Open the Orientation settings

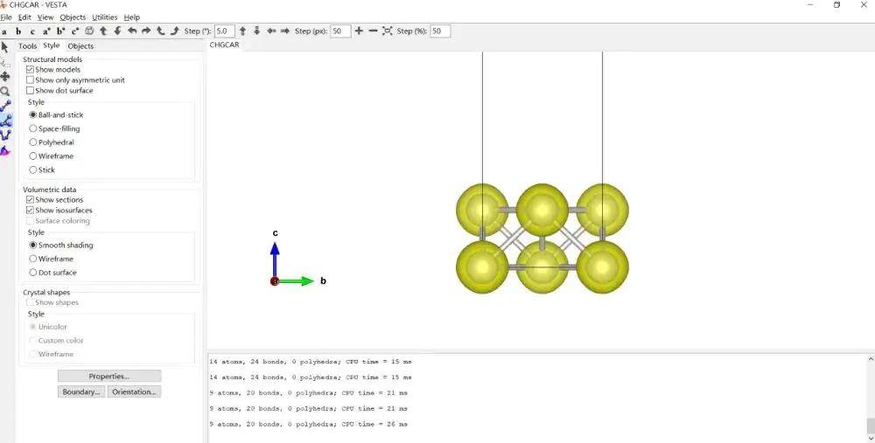134,391
